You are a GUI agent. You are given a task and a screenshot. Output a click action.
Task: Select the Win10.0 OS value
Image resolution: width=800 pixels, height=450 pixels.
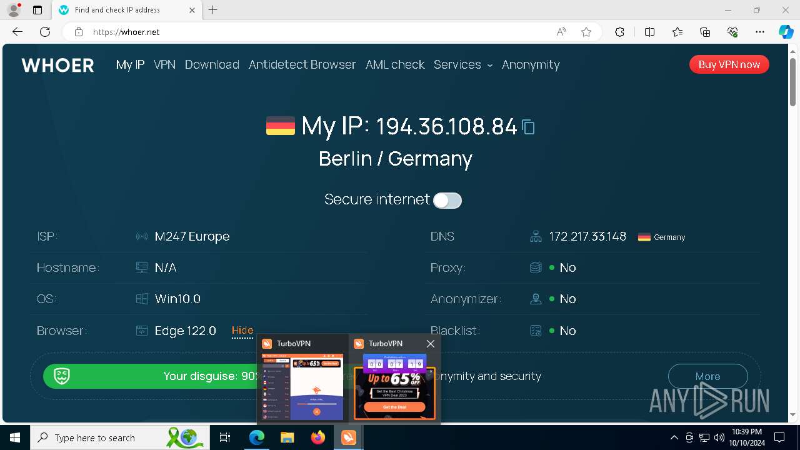pos(177,299)
